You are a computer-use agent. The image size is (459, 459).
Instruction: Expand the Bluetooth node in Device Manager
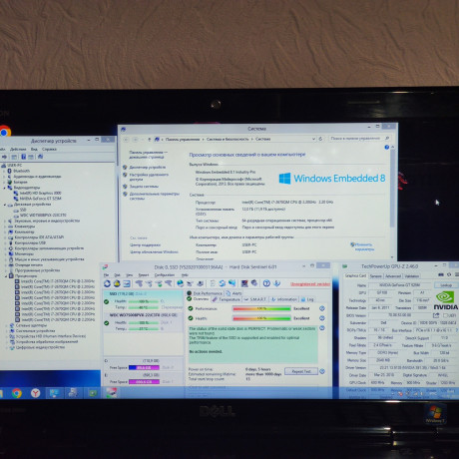pyautogui.click(x=5, y=171)
